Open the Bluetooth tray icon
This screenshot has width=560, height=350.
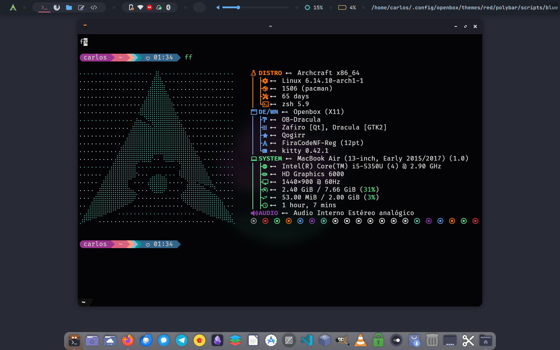pos(168,7)
